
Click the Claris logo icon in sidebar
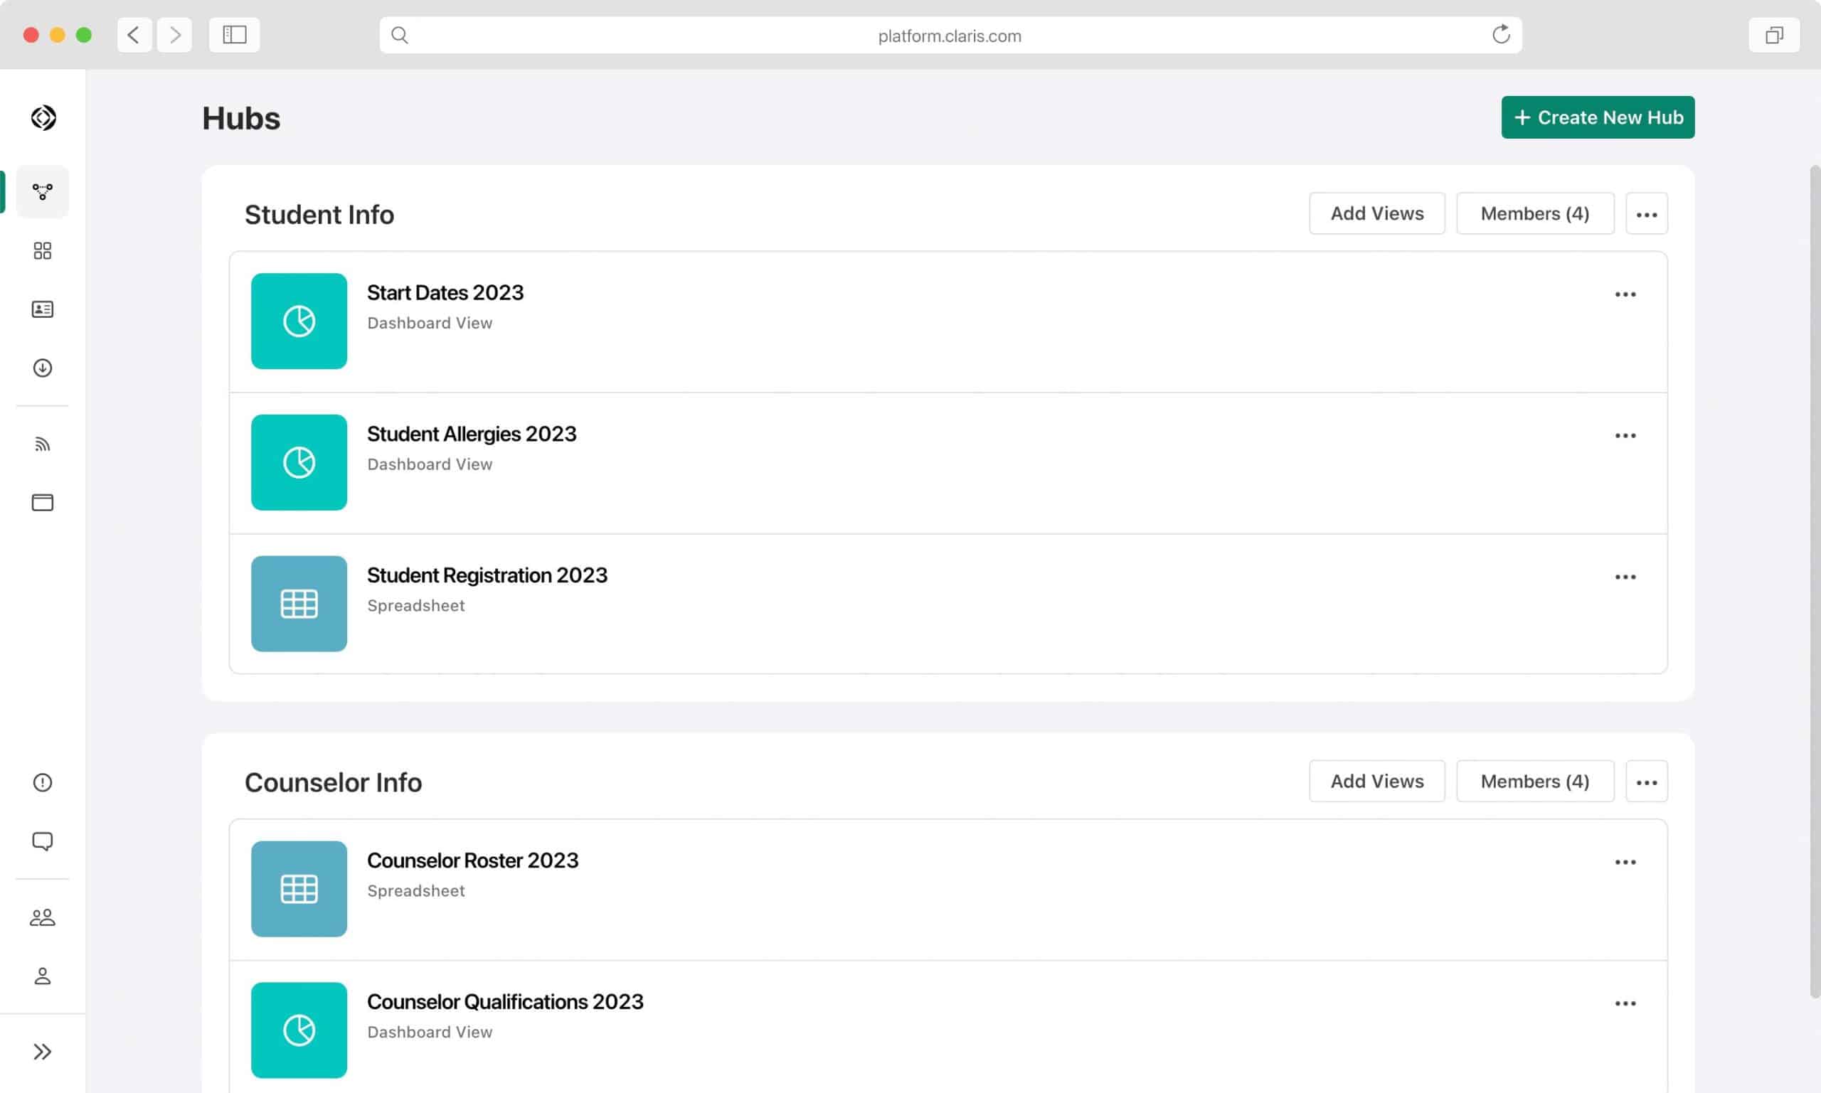click(x=43, y=118)
